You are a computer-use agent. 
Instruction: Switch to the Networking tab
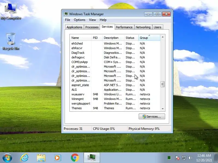tap(143, 27)
